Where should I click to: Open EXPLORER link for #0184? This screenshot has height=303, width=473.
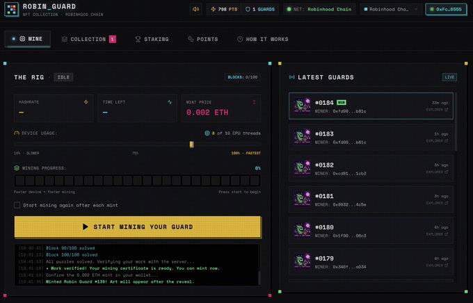[x=437, y=110]
